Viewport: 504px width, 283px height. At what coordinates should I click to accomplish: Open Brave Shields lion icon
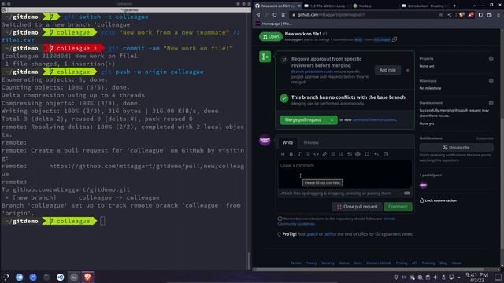[x=462, y=14]
